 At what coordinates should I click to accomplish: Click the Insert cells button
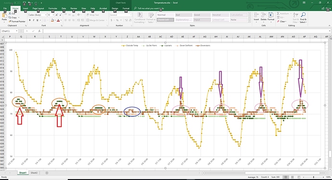click(256, 18)
